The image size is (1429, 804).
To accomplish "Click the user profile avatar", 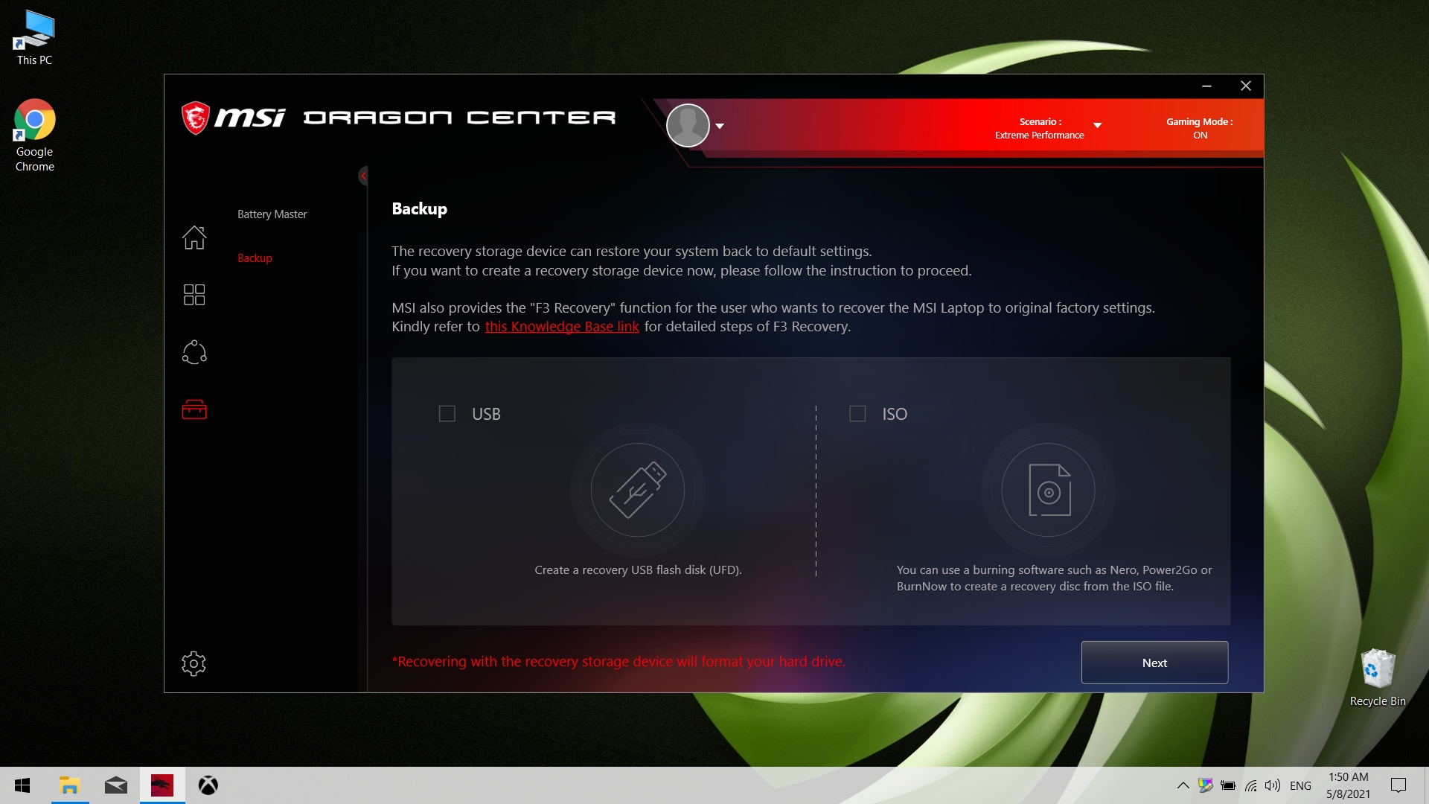I will click(688, 125).
